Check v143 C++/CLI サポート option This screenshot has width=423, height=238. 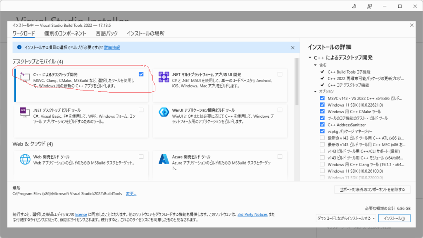coord(322,151)
